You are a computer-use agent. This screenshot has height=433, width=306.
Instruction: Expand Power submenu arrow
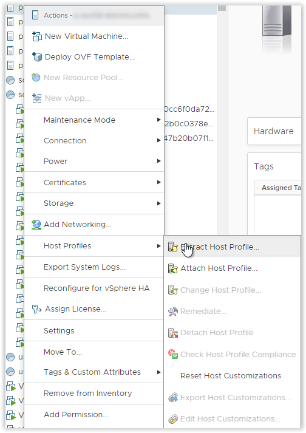[158, 161]
